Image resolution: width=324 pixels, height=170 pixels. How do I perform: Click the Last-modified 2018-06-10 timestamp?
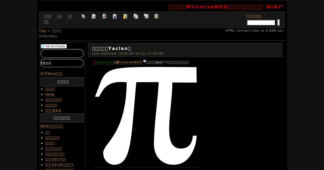pyautogui.click(x=128, y=53)
